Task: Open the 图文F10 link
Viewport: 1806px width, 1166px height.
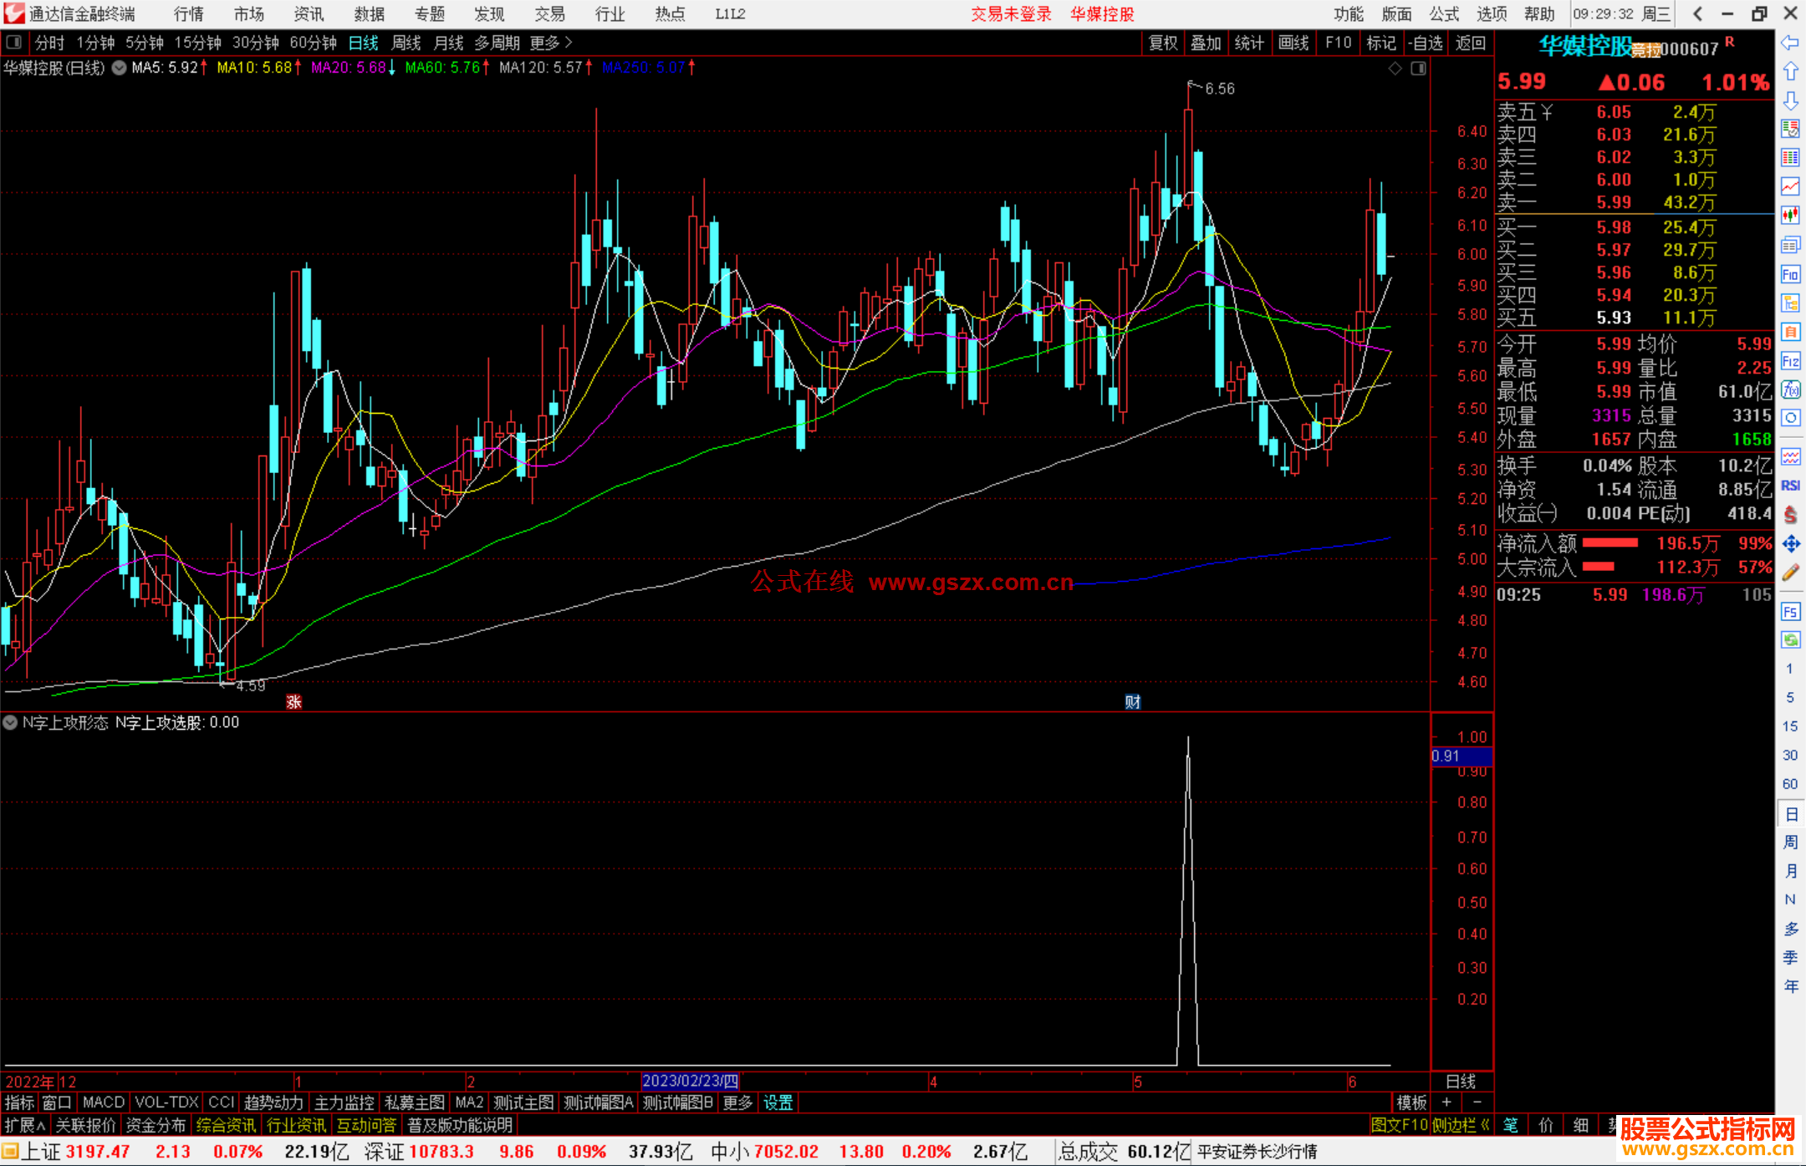Action: point(1399,1125)
